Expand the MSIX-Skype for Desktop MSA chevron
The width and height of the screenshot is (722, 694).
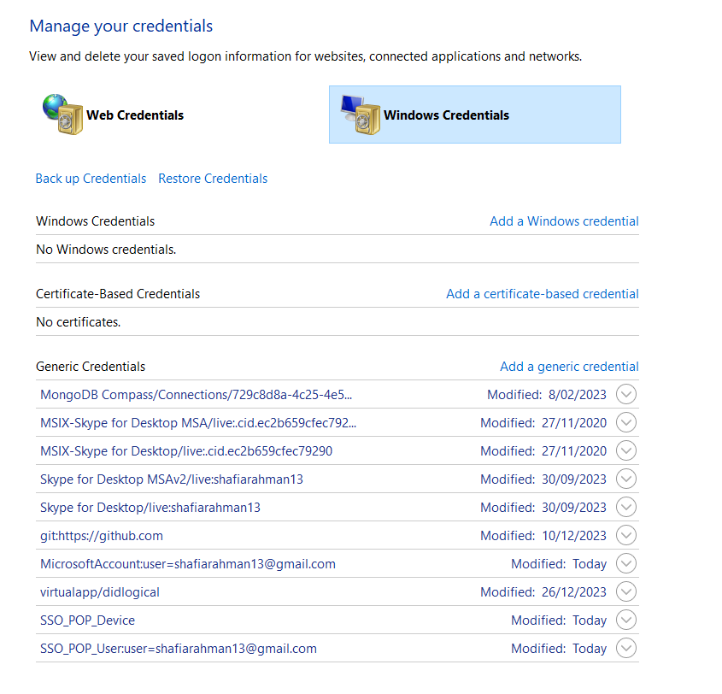pos(626,422)
